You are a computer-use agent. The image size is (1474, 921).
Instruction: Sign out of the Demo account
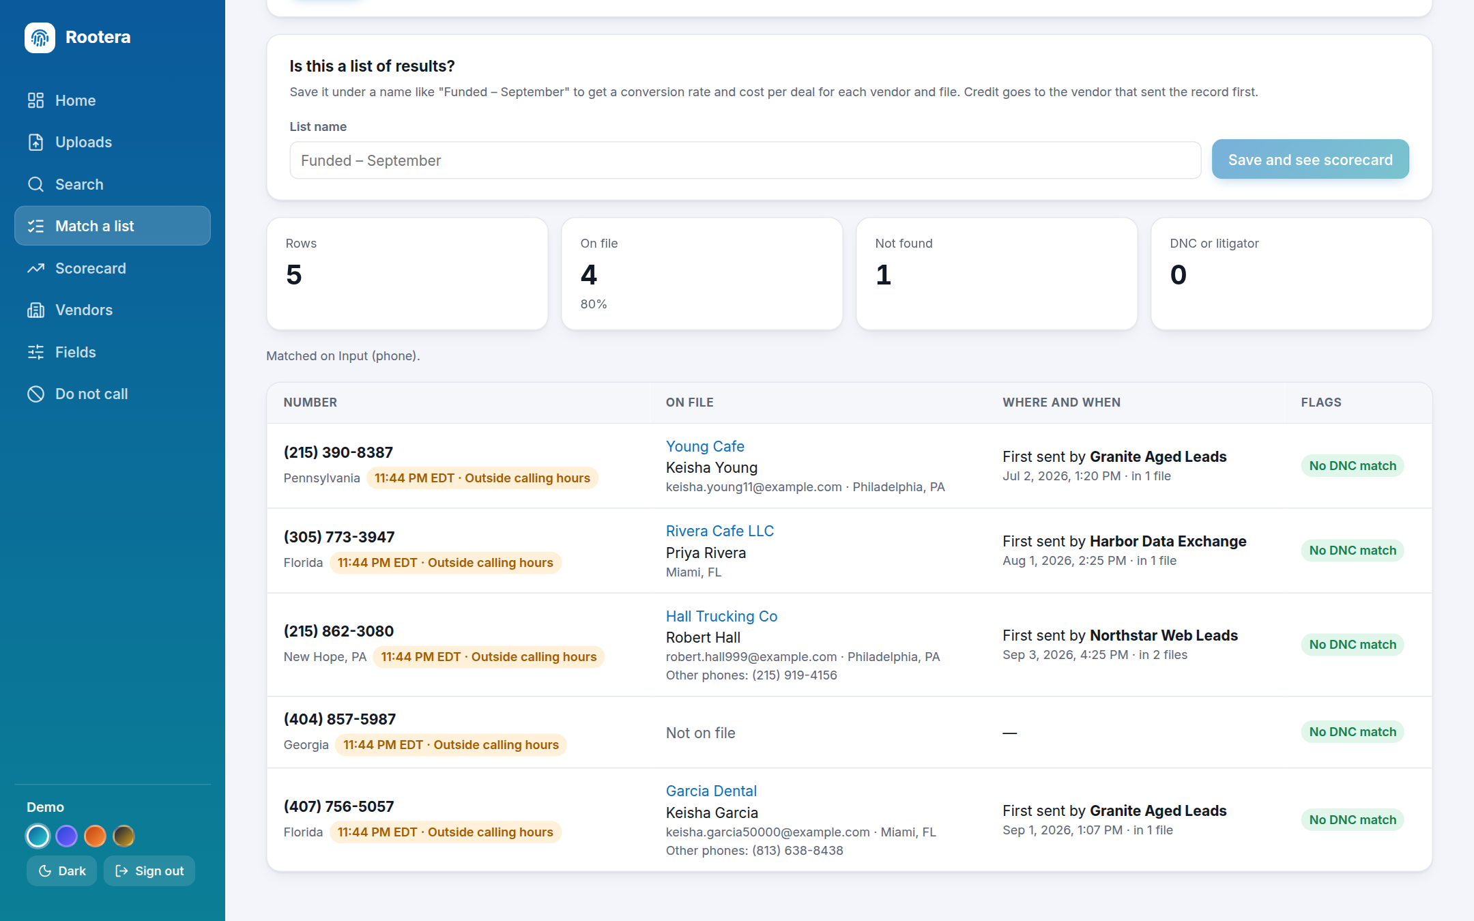pos(149,871)
